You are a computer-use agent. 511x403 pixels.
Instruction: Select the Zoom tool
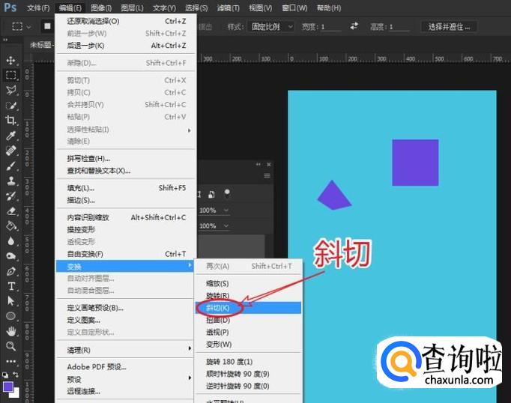[11, 346]
